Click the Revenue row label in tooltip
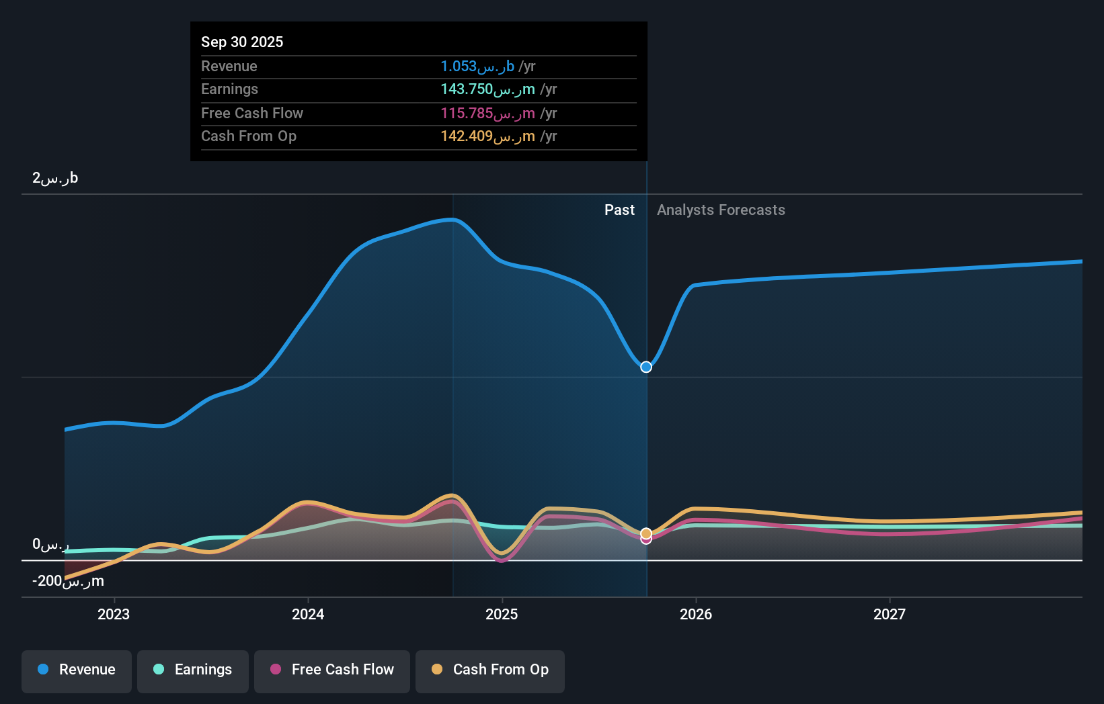 [229, 66]
